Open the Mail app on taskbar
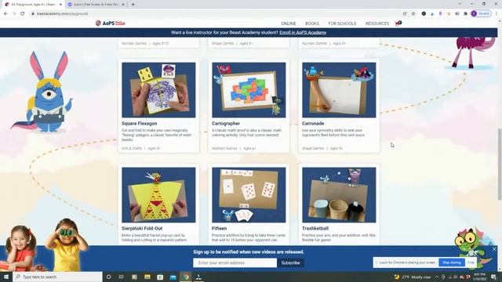The image size is (502, 282). point(173,277)
